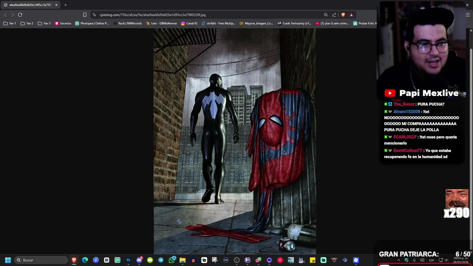The height and width of the screenshot is (266, 473).
Task: Open Sticky Notes from the taskbar
Action: (x=313, y=260)
